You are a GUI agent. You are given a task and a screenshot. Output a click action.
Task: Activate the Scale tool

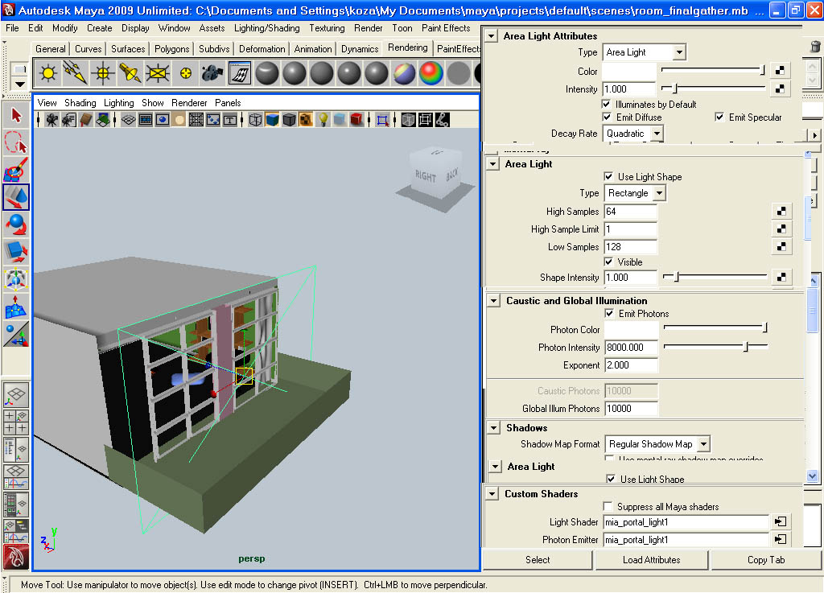(16, 252)
